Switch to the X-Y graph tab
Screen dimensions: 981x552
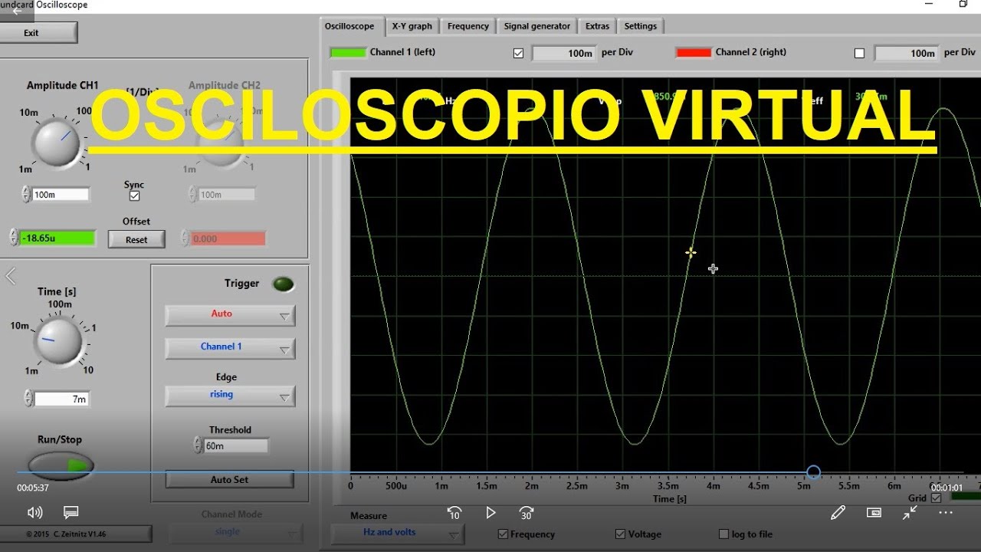(x=412, y=26)
